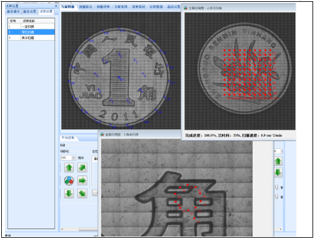Image resolution: width=315 pixels, height=239 pixels.
Task: Select sample row 1 in the sample list
Action: coord(31,26)
